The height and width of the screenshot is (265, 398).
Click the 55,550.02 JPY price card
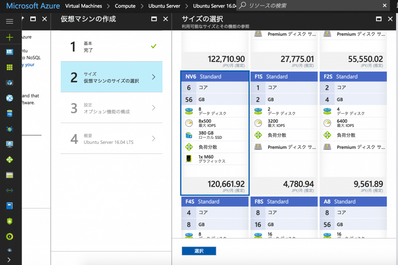[353, 61]
